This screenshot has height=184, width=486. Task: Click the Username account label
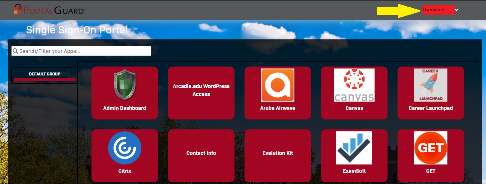(433, 10)
